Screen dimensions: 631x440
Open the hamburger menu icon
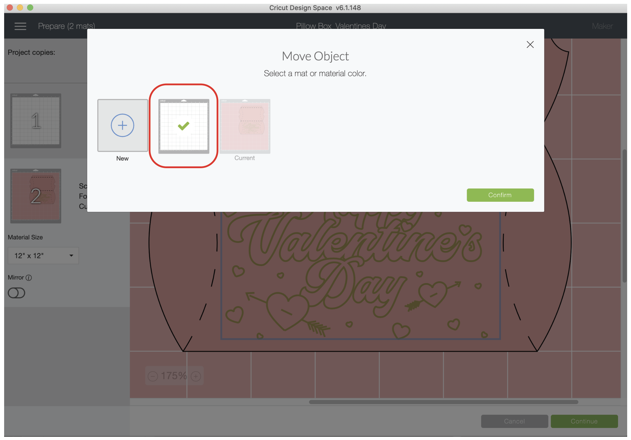[20, 26]
